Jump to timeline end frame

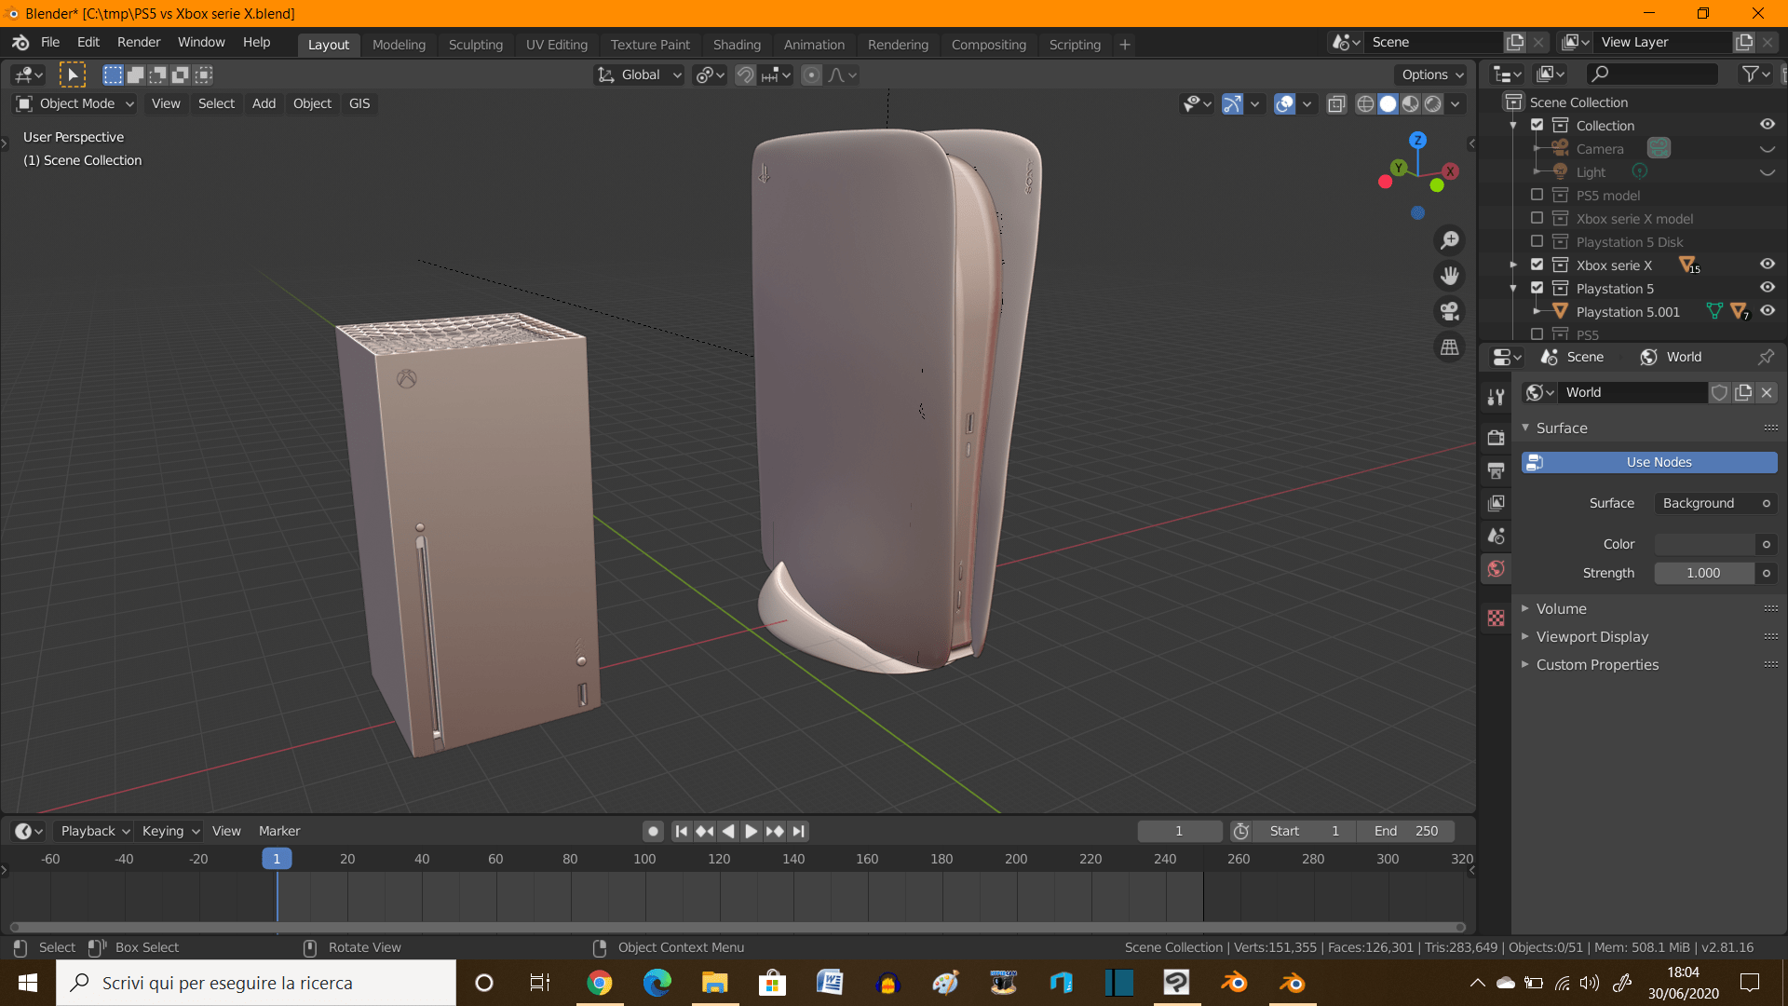[798, 831]
